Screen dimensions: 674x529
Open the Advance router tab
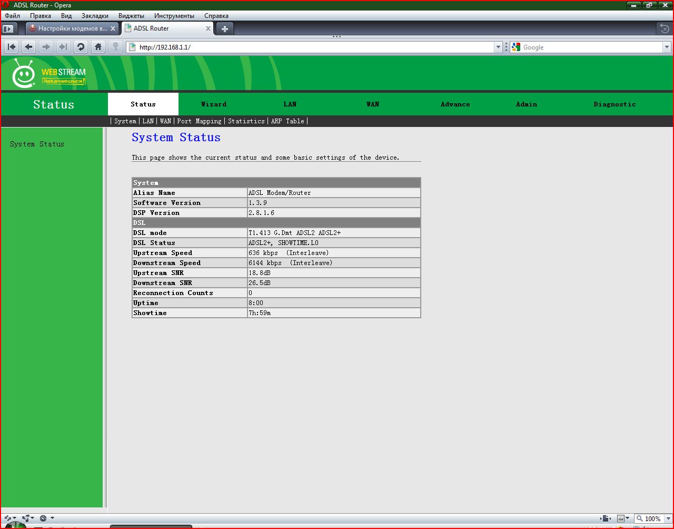click(x=455, y=104)
